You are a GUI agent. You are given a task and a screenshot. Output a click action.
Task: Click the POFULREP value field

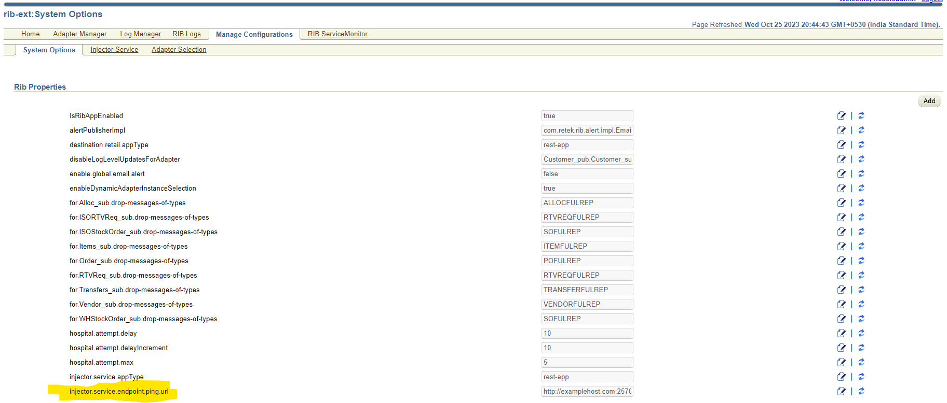(587, 261)
